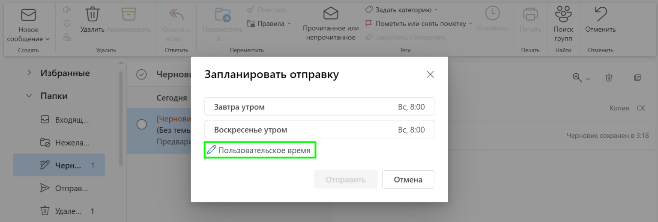Click the Ответить всем reply-all icon
Image resolution: width=658 pixels, height=222 pixels.
tap(176, 15)
